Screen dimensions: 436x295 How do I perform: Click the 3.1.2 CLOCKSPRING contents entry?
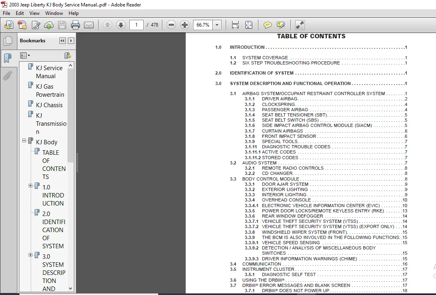326,104
